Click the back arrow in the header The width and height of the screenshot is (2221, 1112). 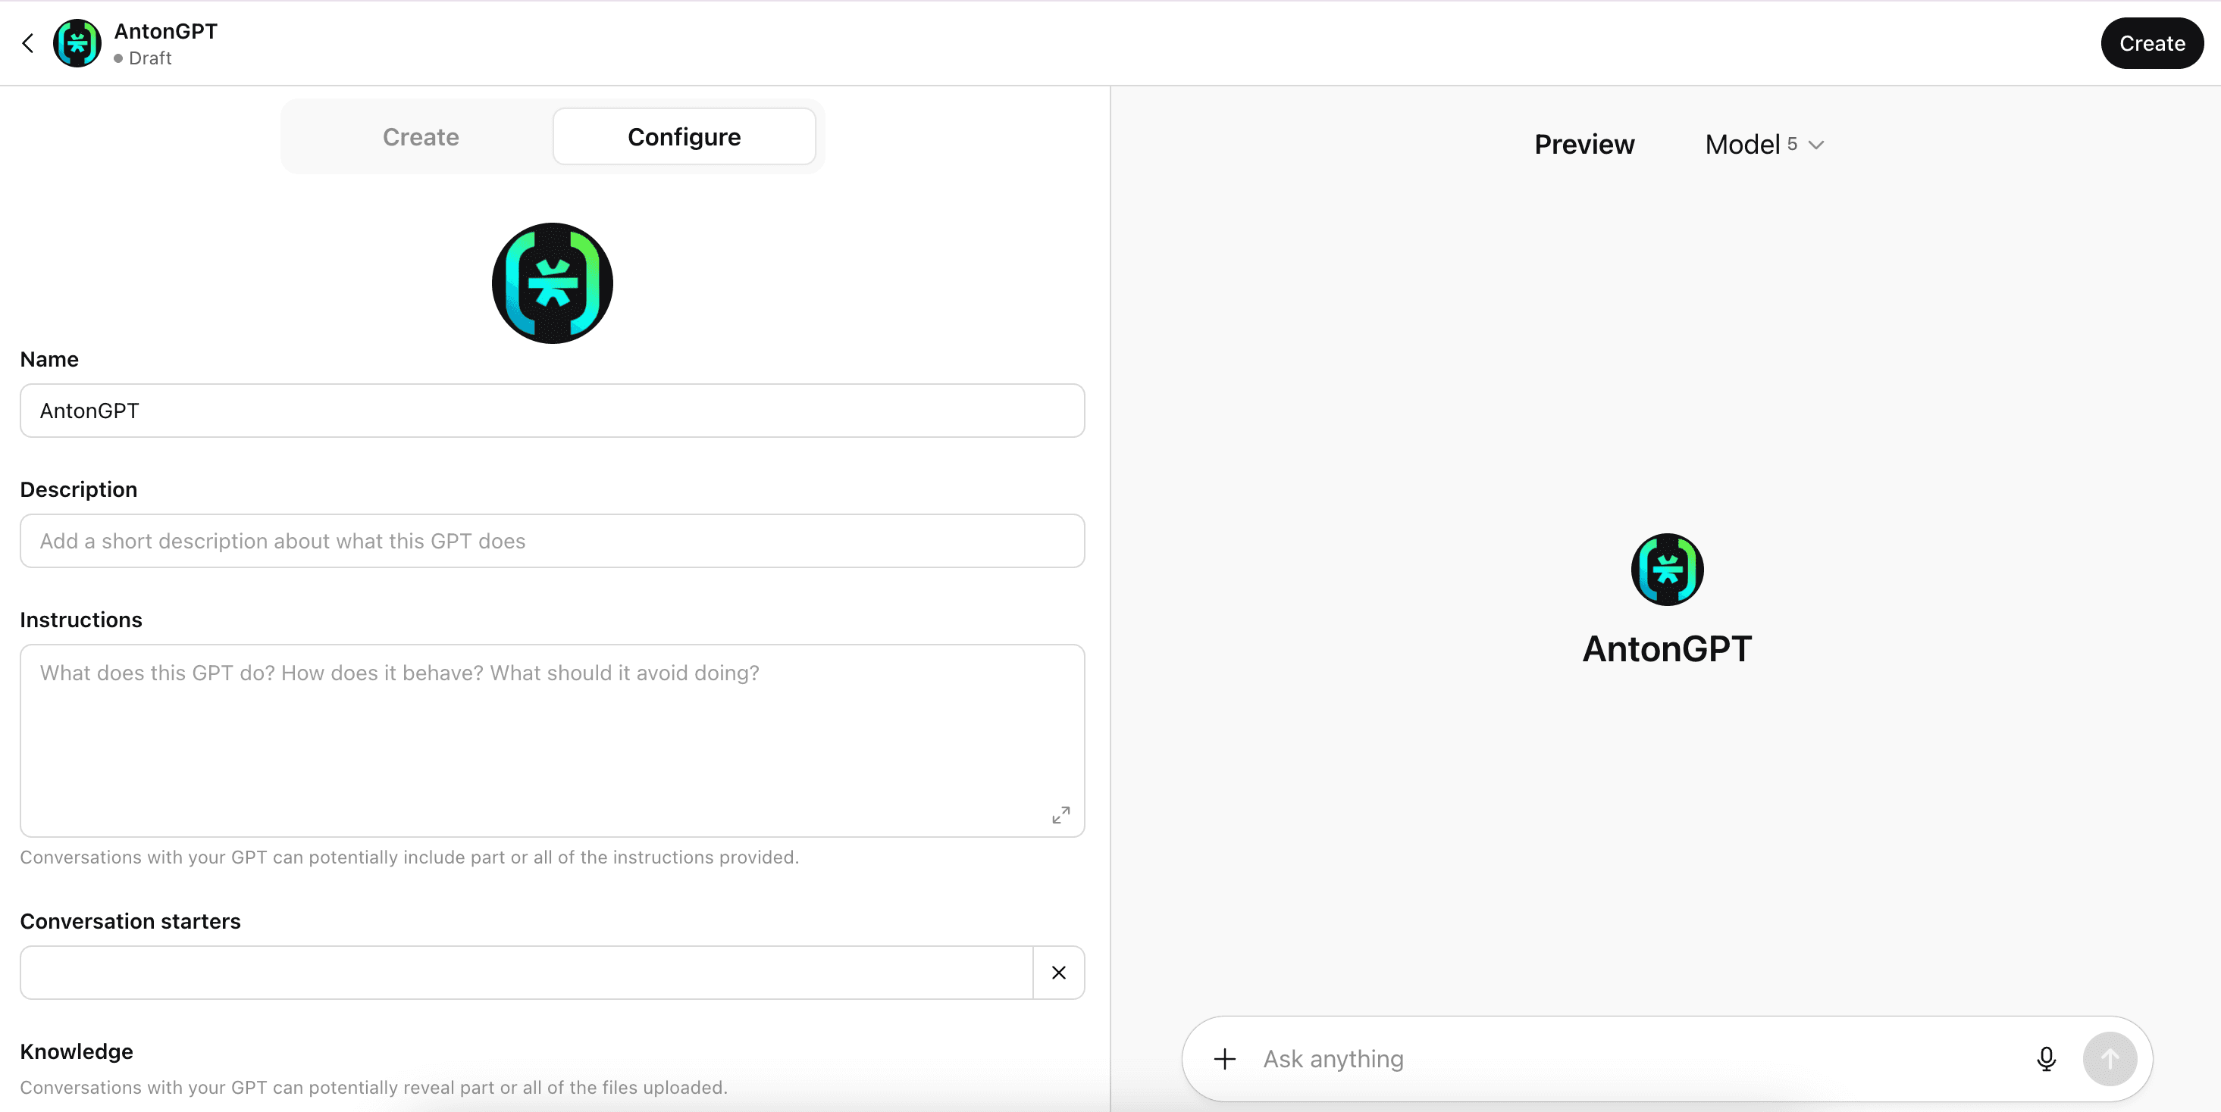click(27, 43)
